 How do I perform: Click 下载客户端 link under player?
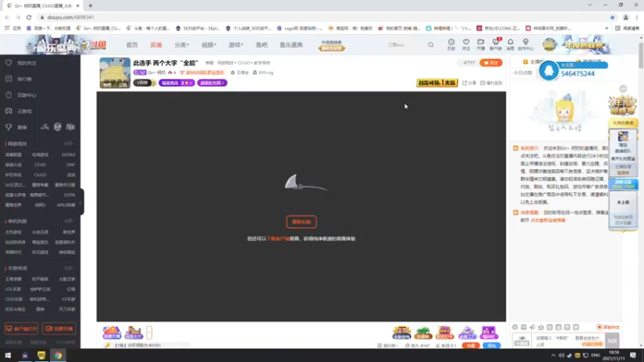click(x=278, y=238)
